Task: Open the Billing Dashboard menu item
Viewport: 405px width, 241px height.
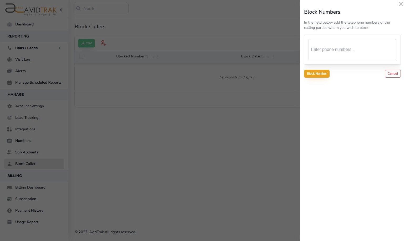Action: [30, 187]
